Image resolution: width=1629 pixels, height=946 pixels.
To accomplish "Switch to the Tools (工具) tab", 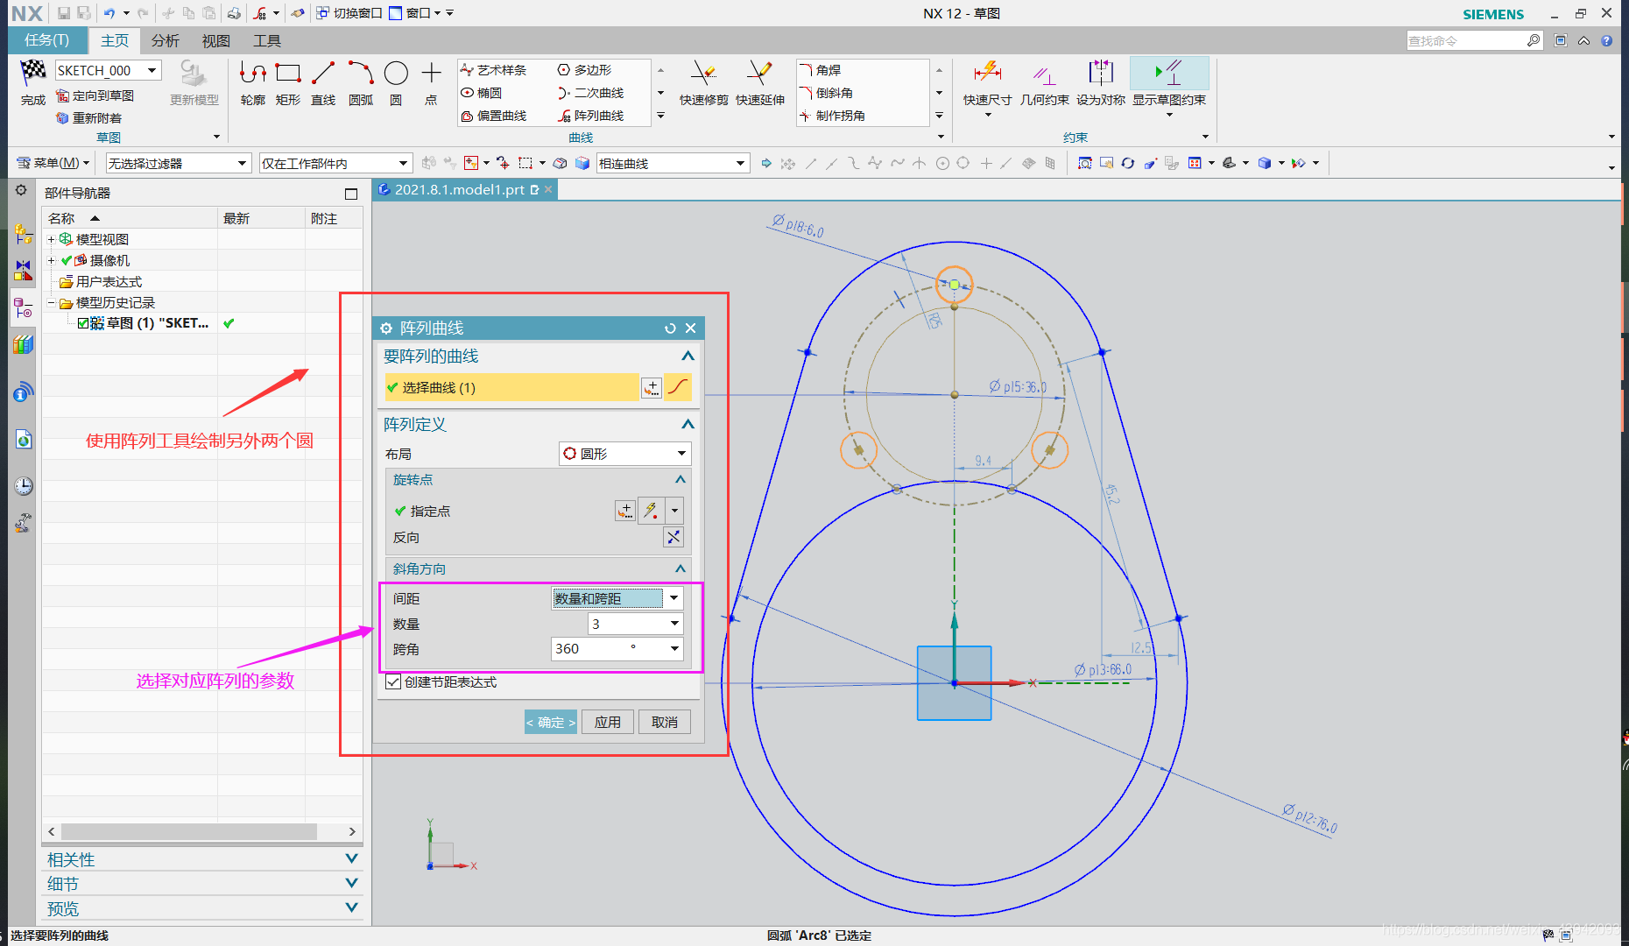I will pos(266,40).
